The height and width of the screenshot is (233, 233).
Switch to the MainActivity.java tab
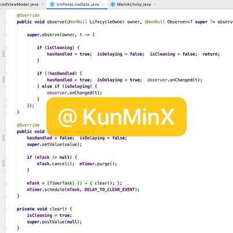[x=134, y=4]
